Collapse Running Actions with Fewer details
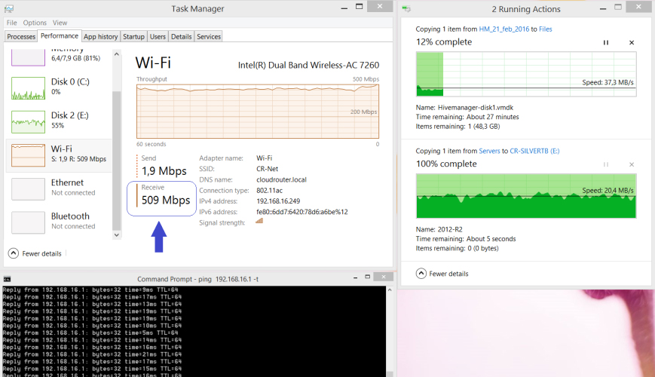The image size is (655, 377). [x=442, y=274]
